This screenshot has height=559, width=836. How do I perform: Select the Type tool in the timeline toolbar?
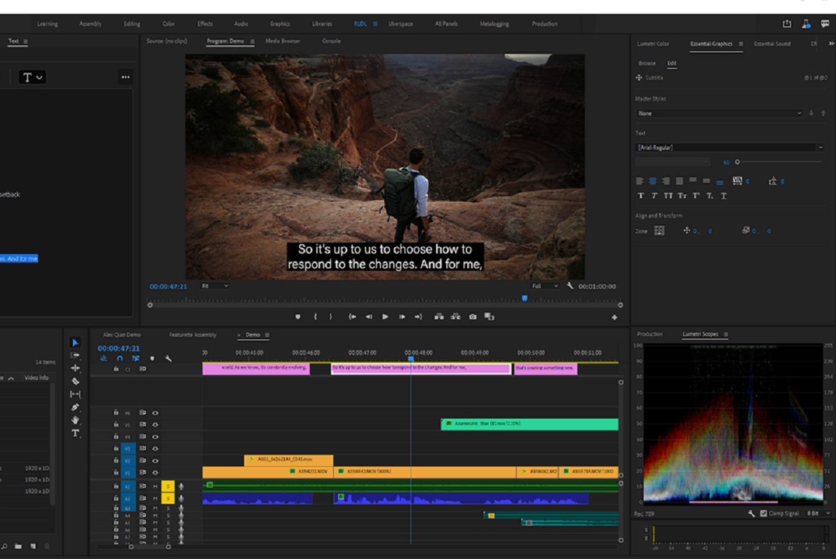(x=76, y=433)
